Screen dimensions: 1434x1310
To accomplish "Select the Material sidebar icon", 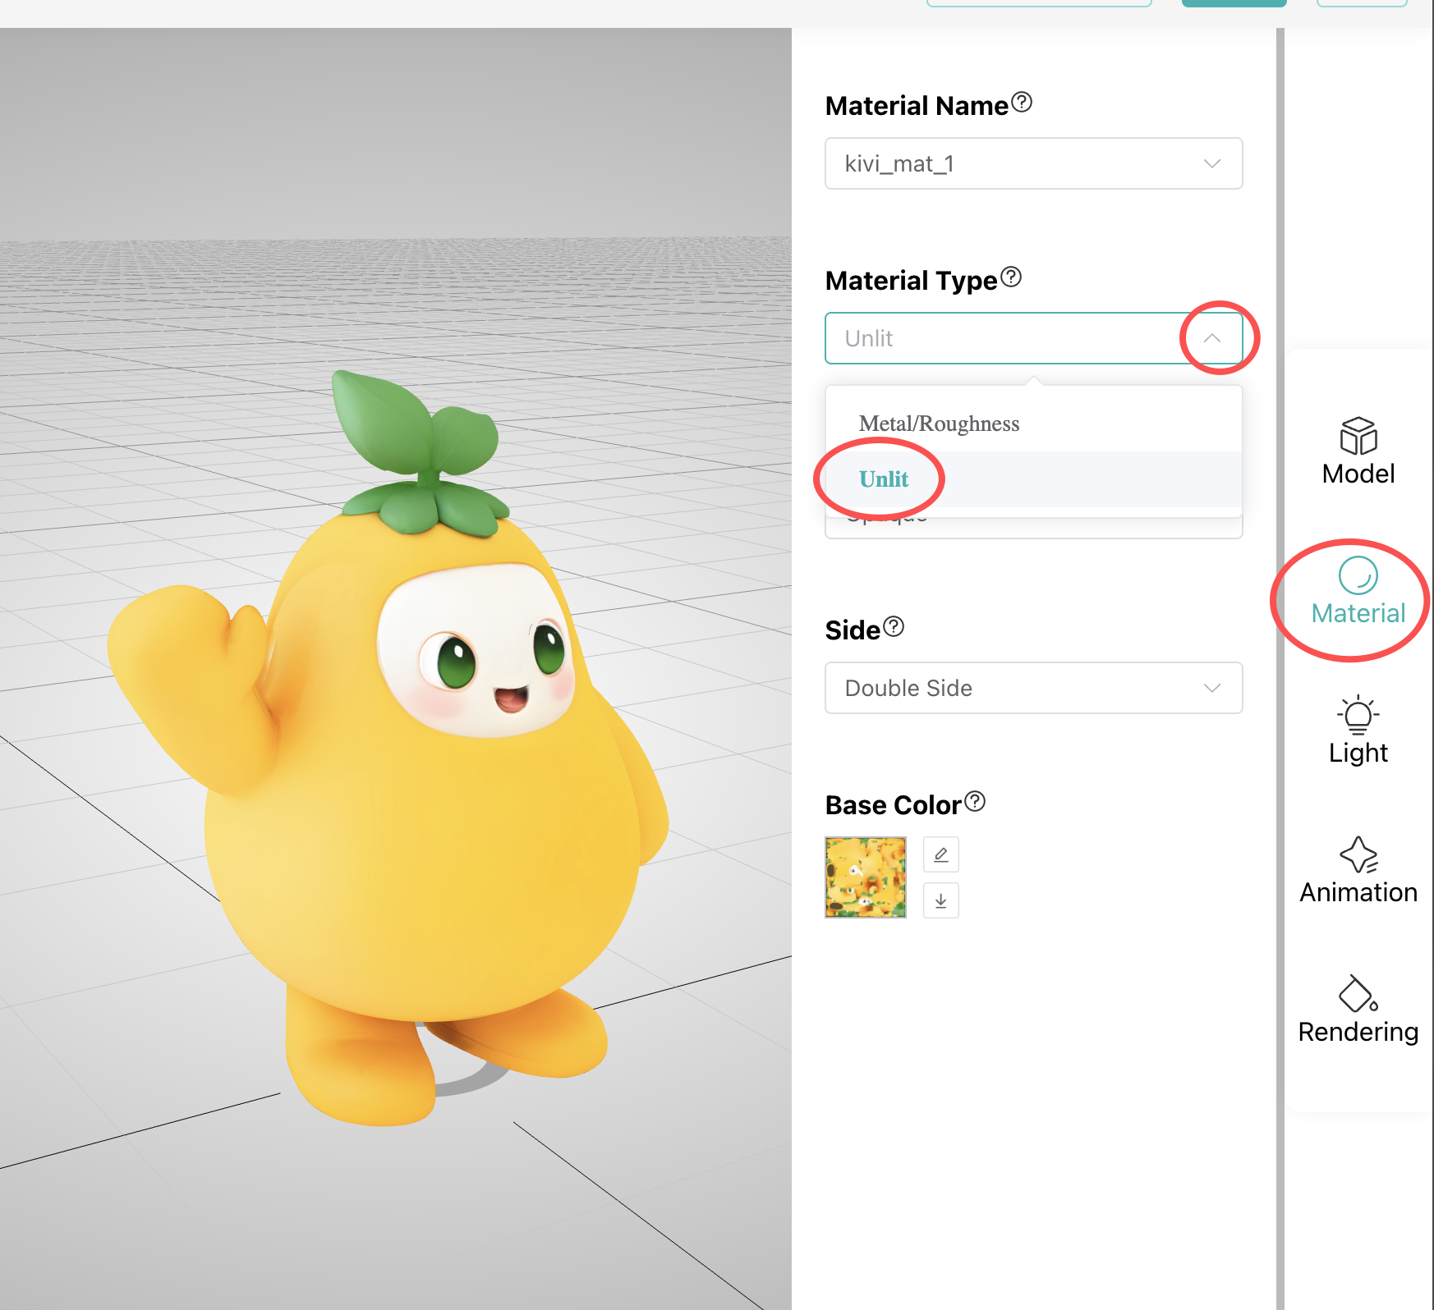I will (1358, 576).
